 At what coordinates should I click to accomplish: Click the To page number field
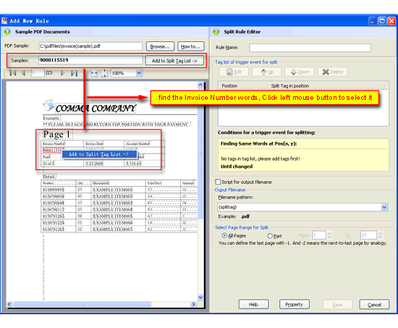pyautogui.click(x=368, y=235)
